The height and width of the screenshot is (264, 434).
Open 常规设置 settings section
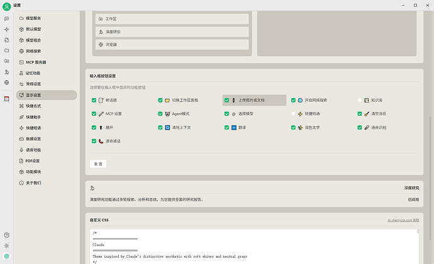tap(46, 84)
